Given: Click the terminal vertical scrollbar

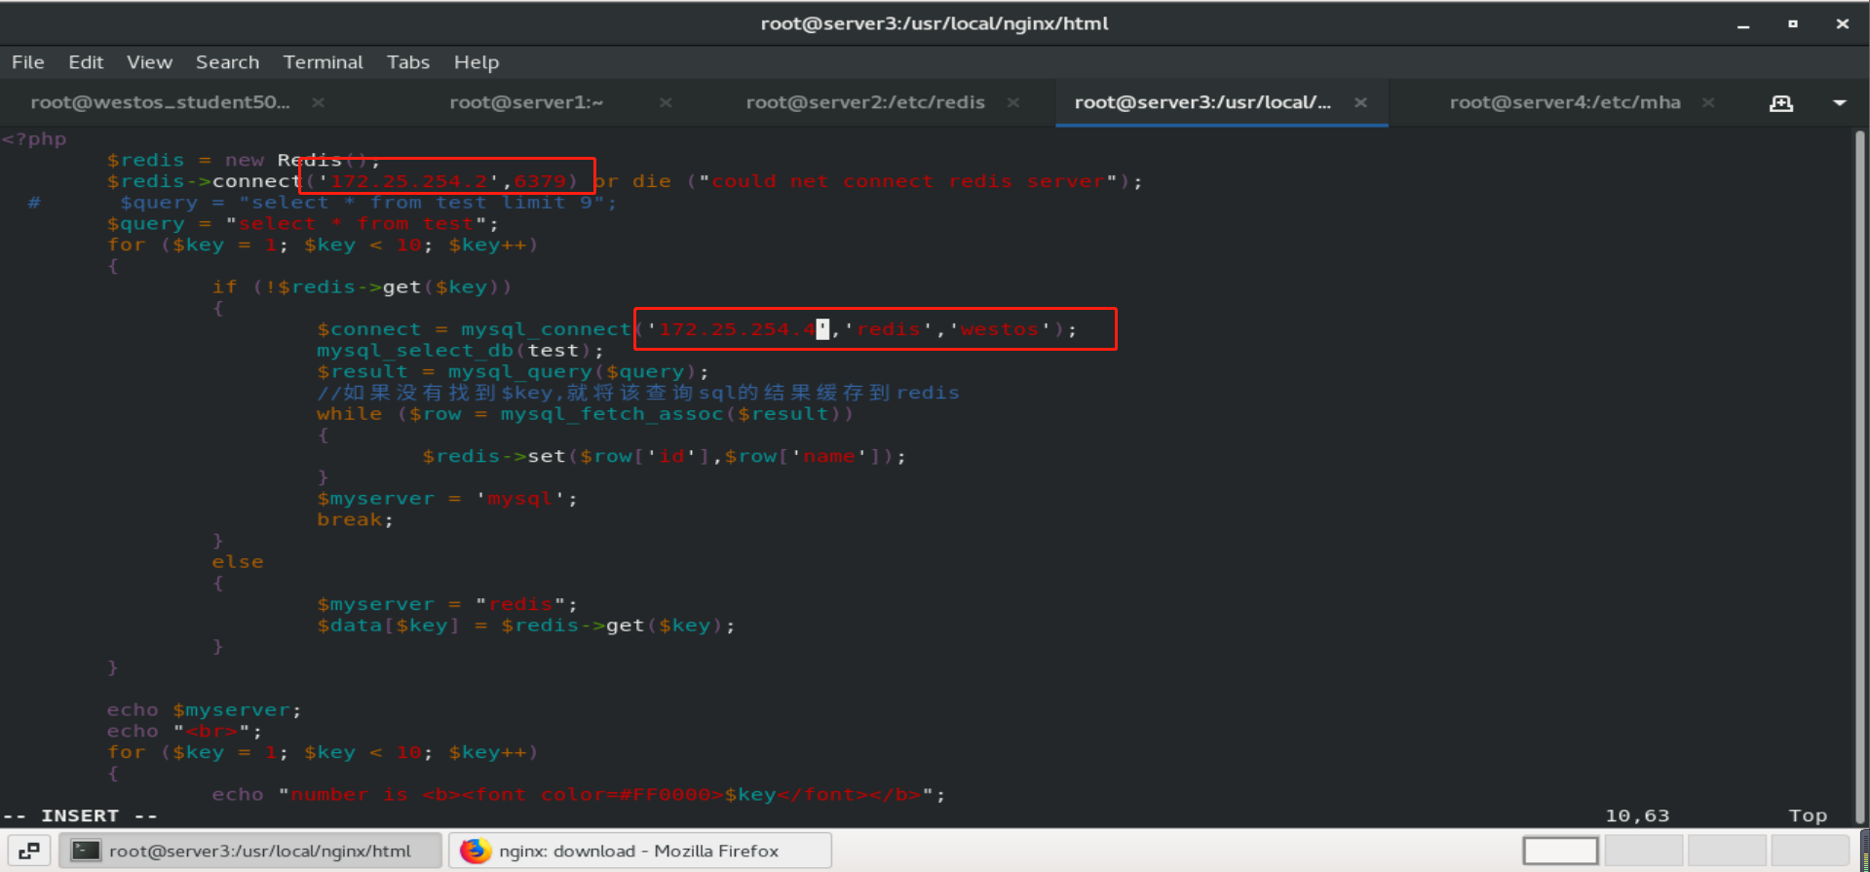Looking at the screenshot, I should [1860, 477].
